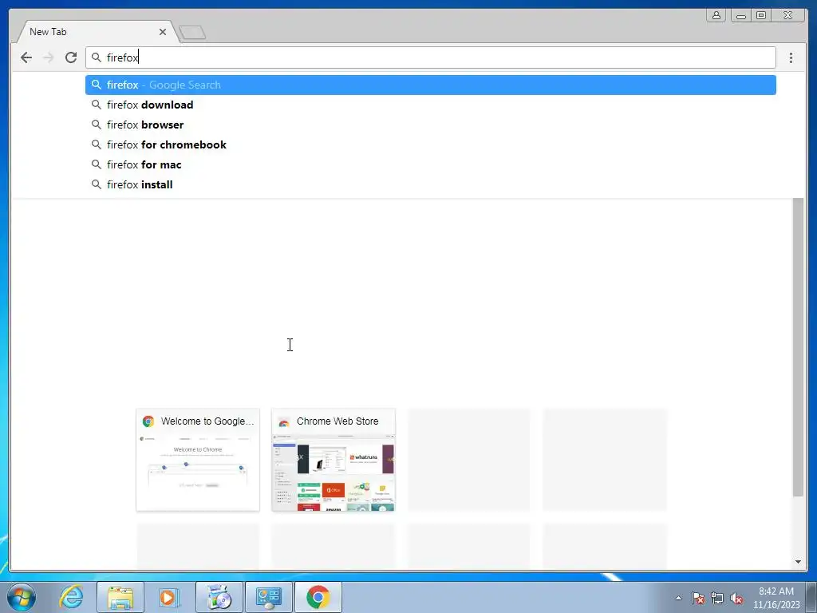
Task: Close the New Tab tab
Action: pos(163,32)
